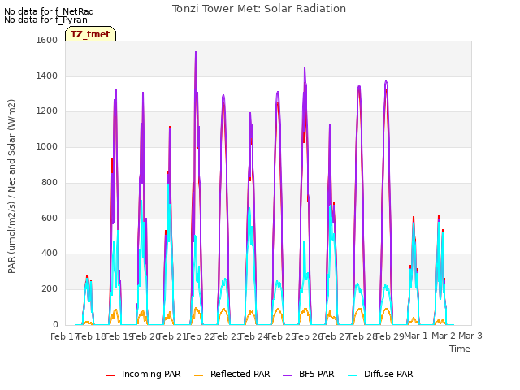Click the 1200 y-axis tick label
Image resolution: width=520 pixels, height=390 pixels.
(47, 111)
